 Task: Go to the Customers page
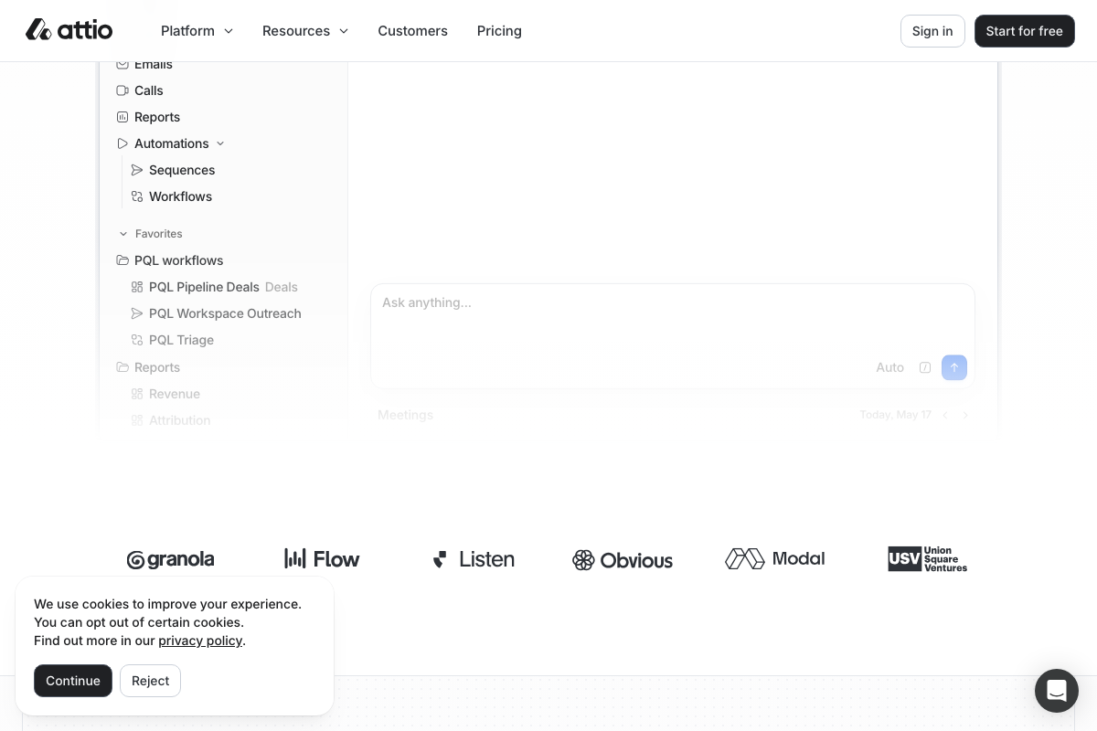click(412, 31)
